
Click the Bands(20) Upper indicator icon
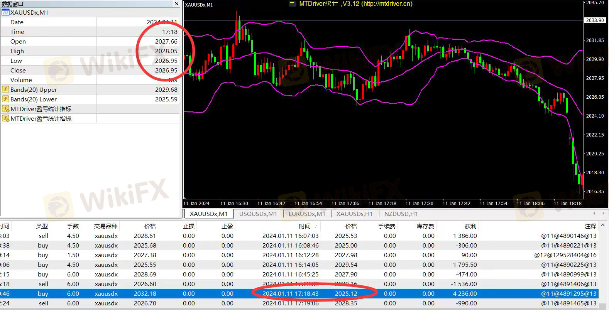(5, 89)
